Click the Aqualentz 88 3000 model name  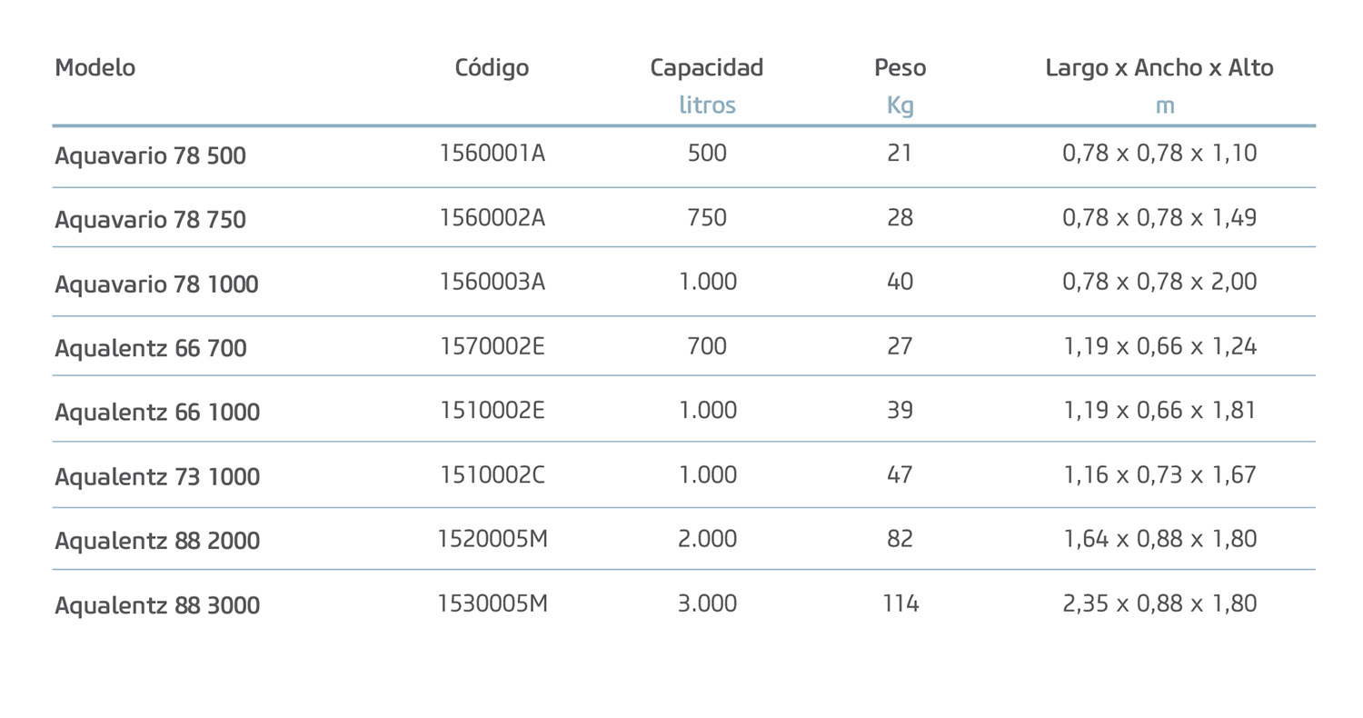click(157, 605)
